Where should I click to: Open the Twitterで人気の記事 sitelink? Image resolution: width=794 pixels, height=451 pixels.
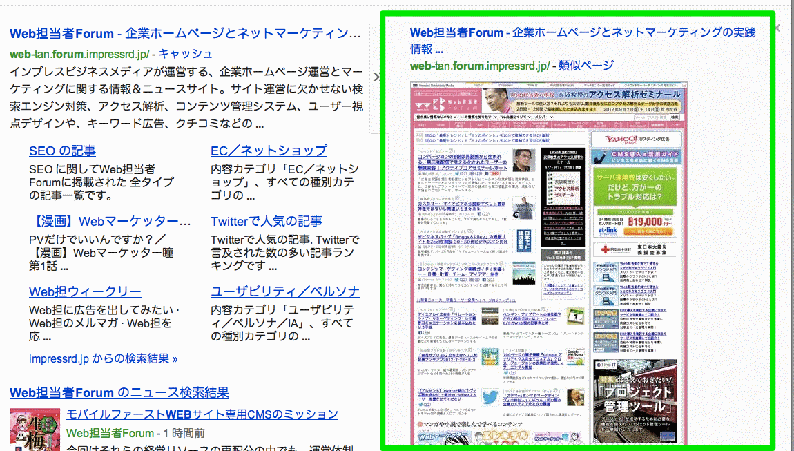click(267, 221)
